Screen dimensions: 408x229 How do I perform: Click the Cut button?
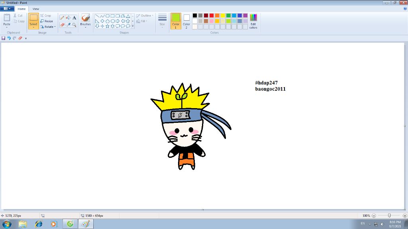18,16
